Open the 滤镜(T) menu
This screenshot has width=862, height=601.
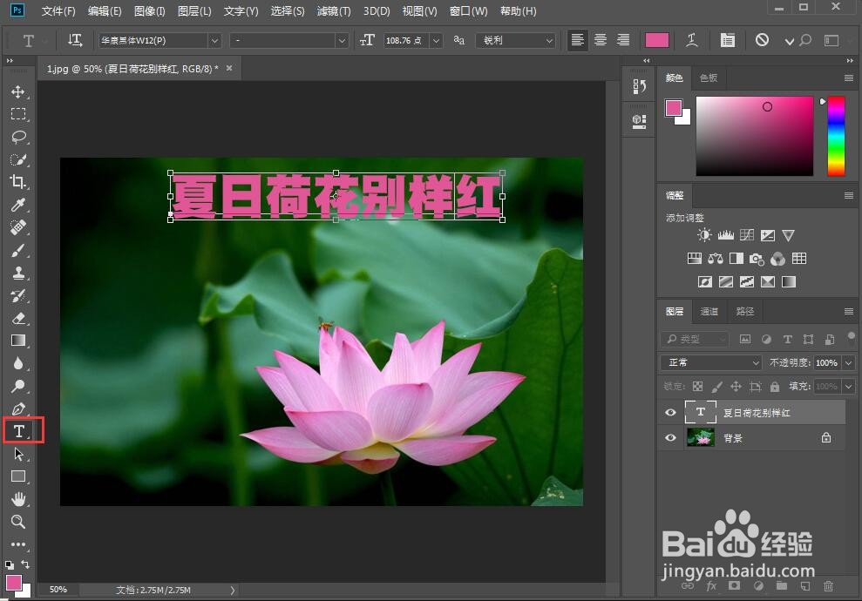[x=334, y=11]
